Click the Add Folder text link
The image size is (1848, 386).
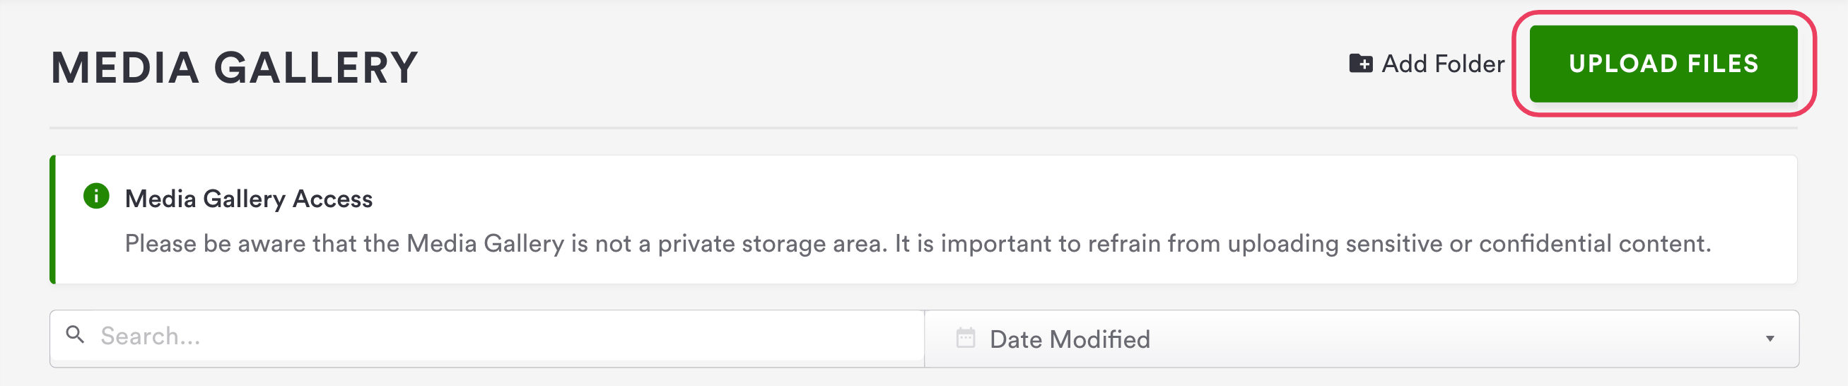[1442, 64]
